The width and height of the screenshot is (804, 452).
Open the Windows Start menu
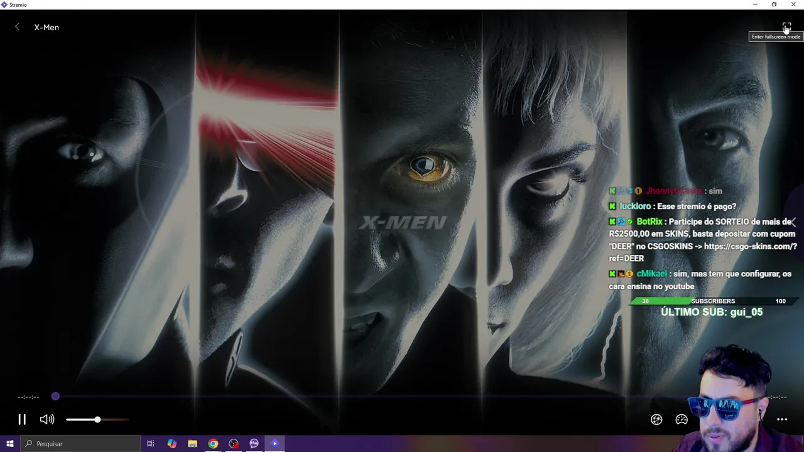pyautogui.click(x=10, y=443)
